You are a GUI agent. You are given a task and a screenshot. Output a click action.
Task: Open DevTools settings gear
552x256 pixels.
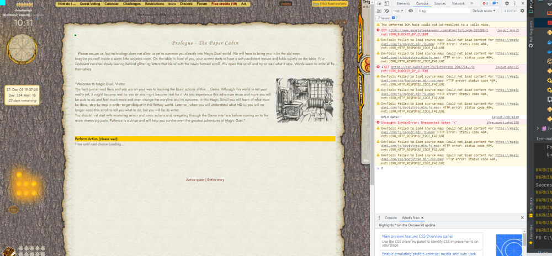(x=507, y=3)
